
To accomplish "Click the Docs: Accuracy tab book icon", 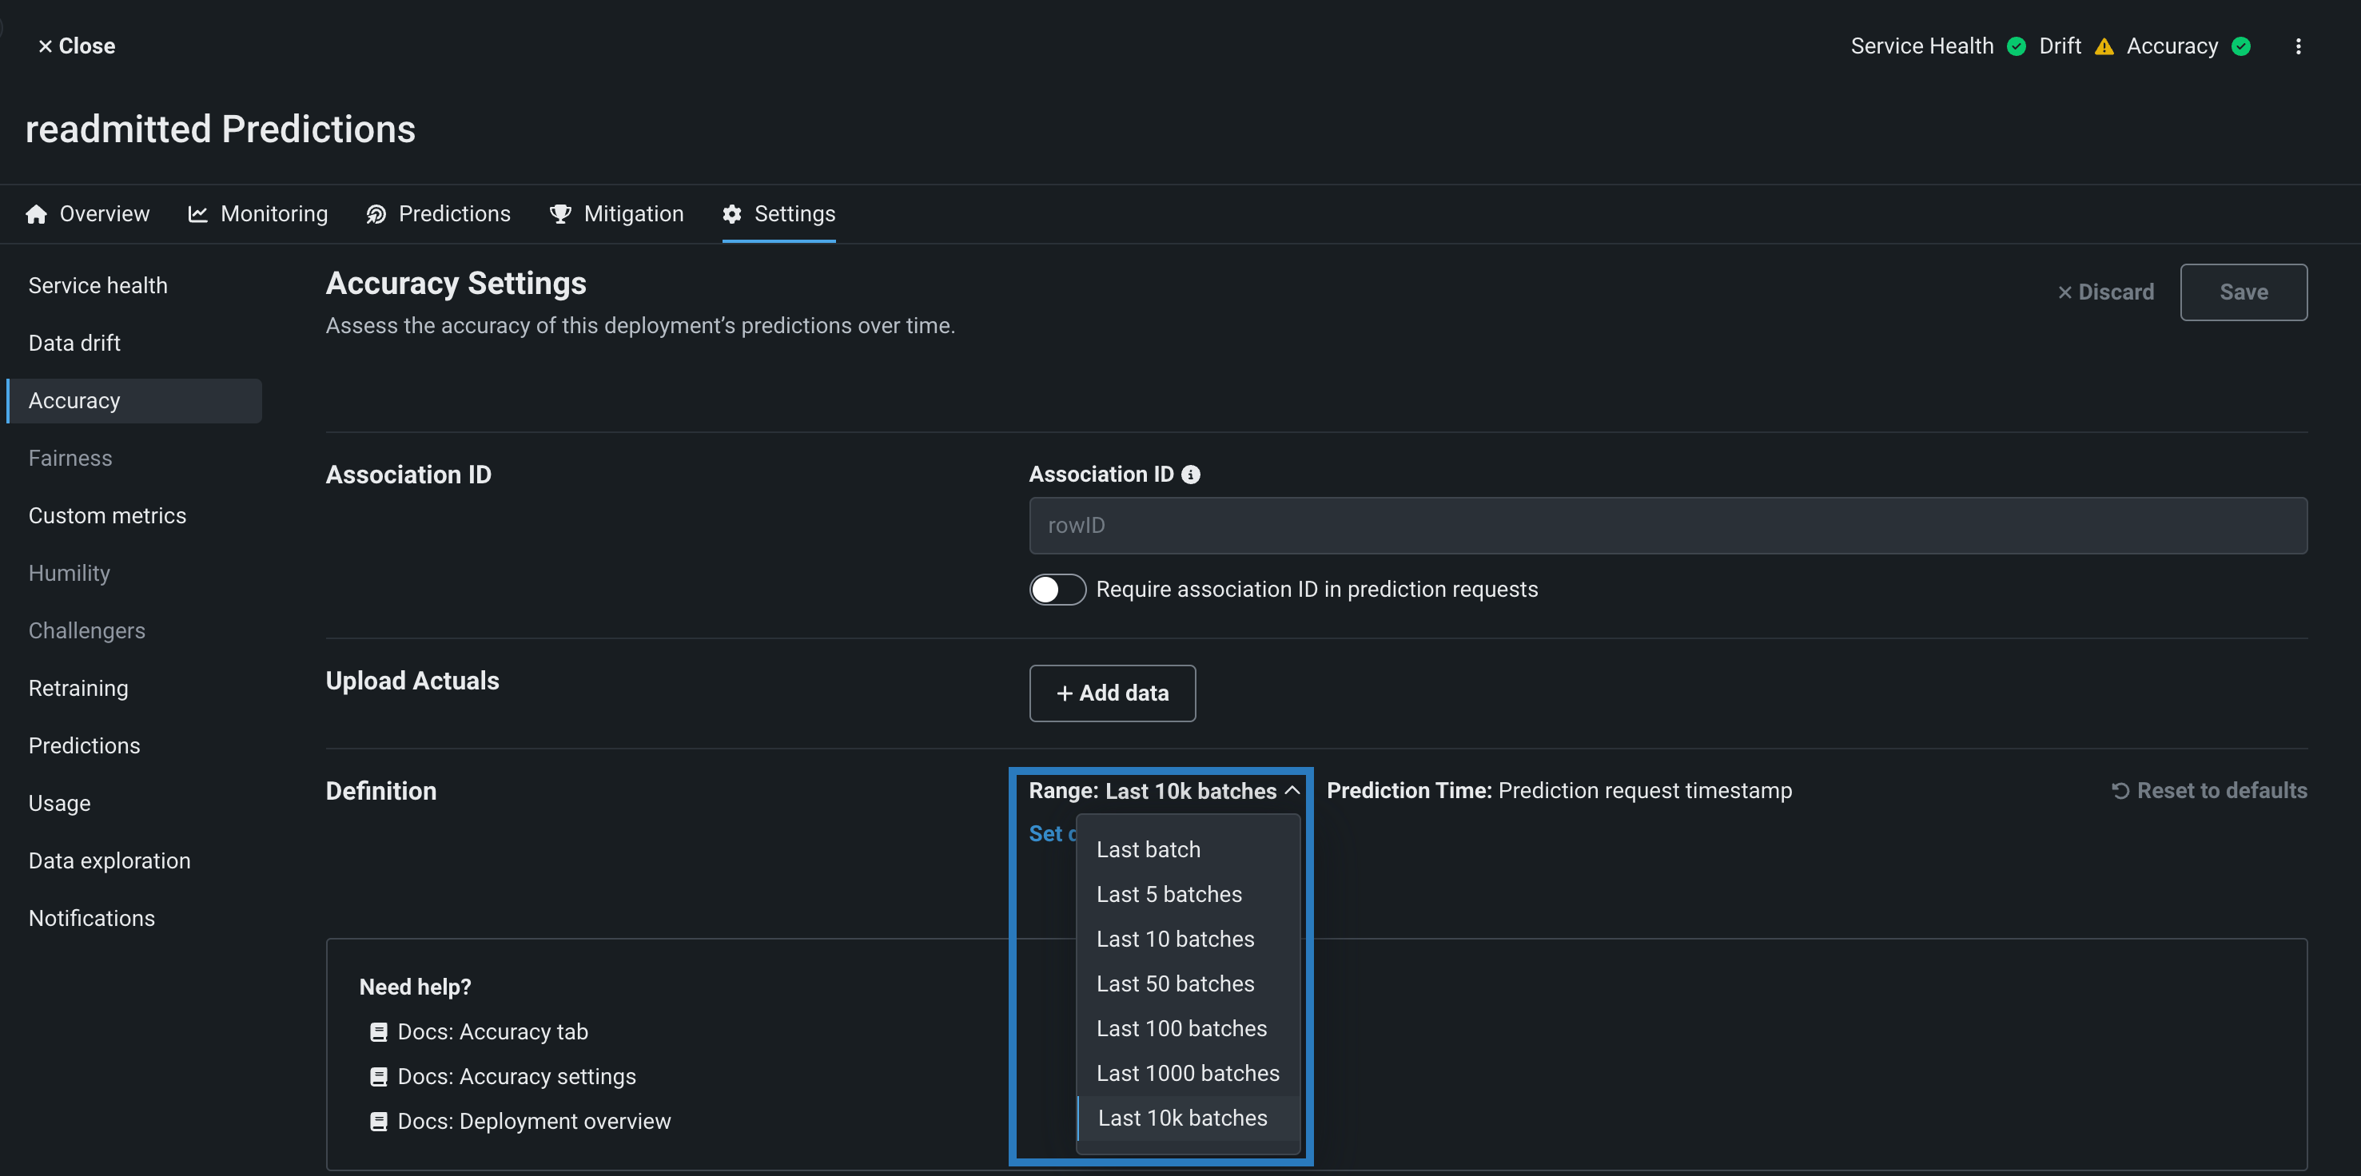I will [x=379, y=1032].
